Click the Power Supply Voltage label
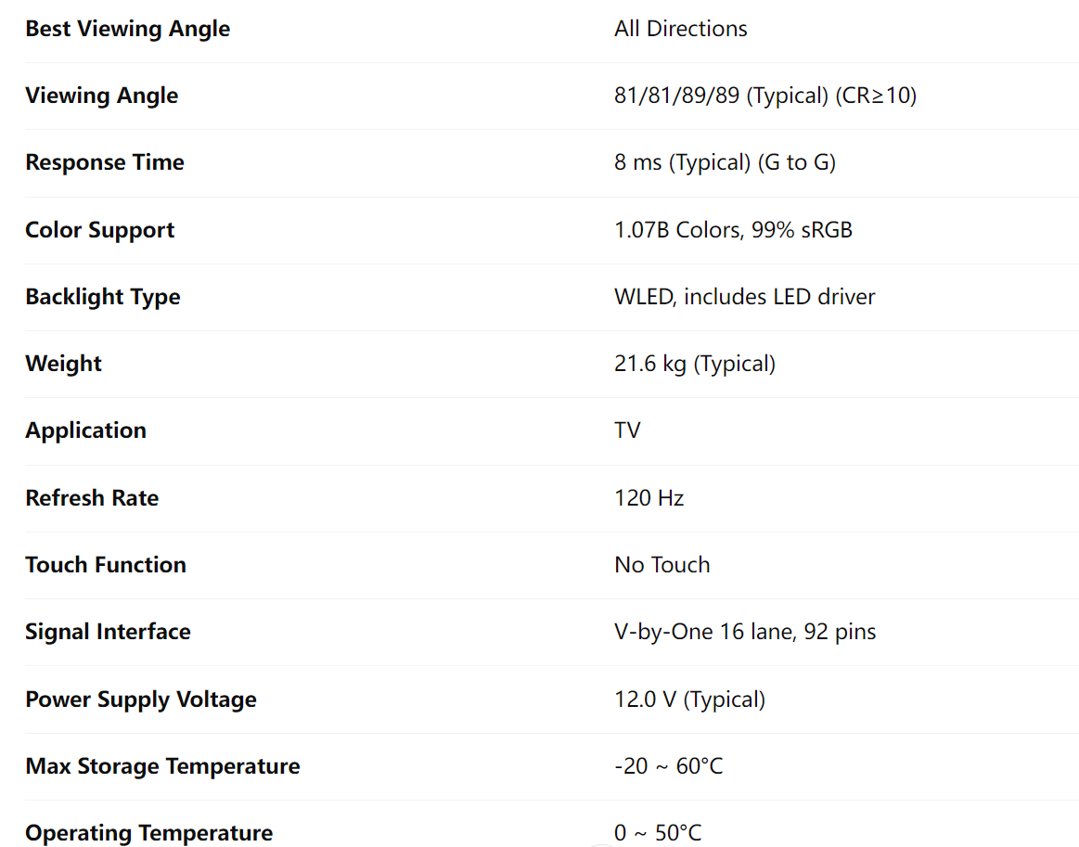This screenshot has height=847, width=1079. [140, 699]
